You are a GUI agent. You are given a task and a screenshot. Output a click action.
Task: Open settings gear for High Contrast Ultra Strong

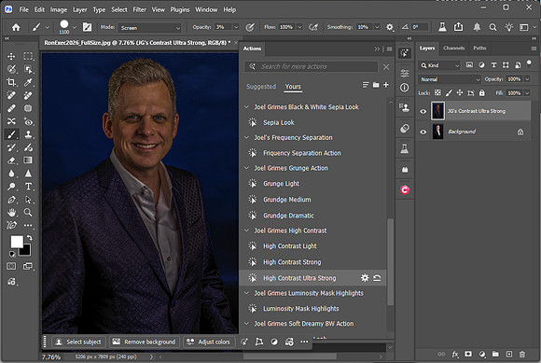365,278
